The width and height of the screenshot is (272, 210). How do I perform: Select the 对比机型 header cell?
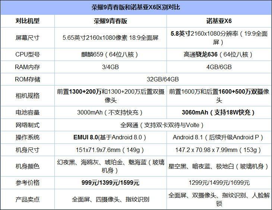[28, 21]
